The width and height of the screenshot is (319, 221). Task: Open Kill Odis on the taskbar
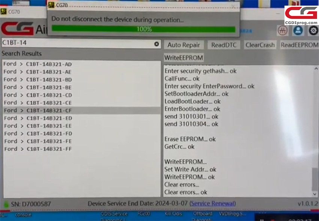pyautogui.click(x=173, y=214)
